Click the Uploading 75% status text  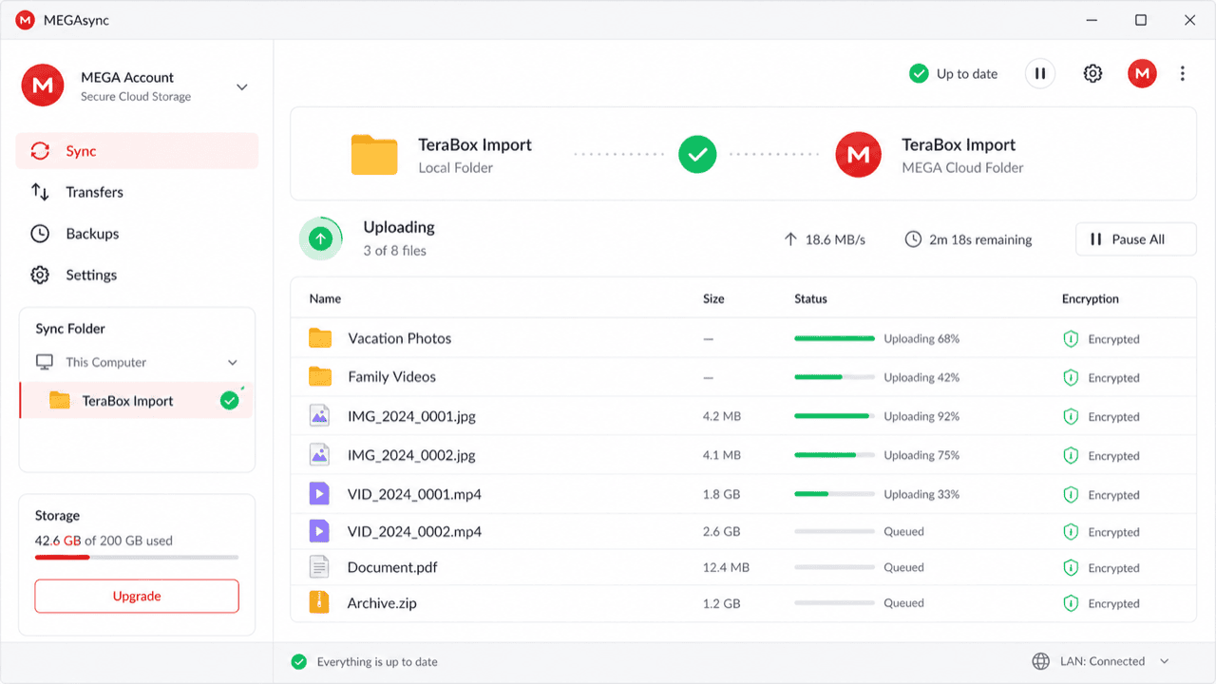pos(921,455)
